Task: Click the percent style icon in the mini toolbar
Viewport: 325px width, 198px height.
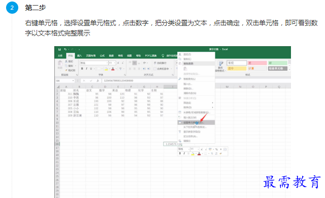Action: pyautogui.click(x=216, y=149)
